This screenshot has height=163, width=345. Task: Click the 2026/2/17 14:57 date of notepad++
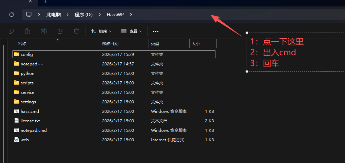pyautogui.click(x=118, y=64)
